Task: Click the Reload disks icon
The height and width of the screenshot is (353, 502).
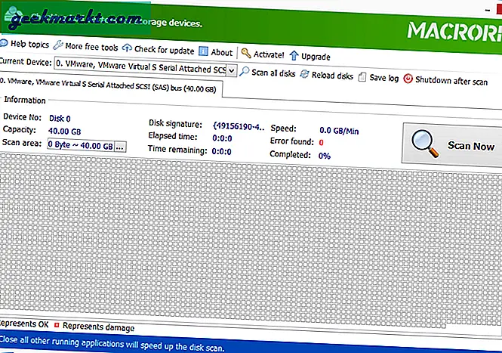Action: tap(304, 74)
